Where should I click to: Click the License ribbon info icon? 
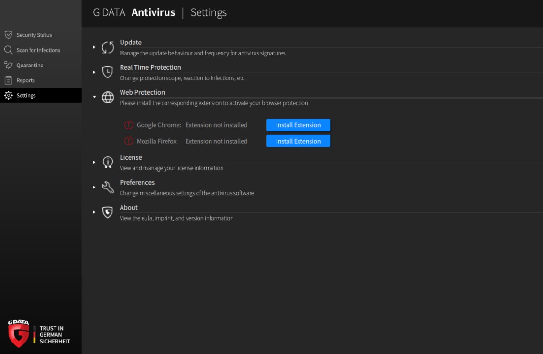108,162
